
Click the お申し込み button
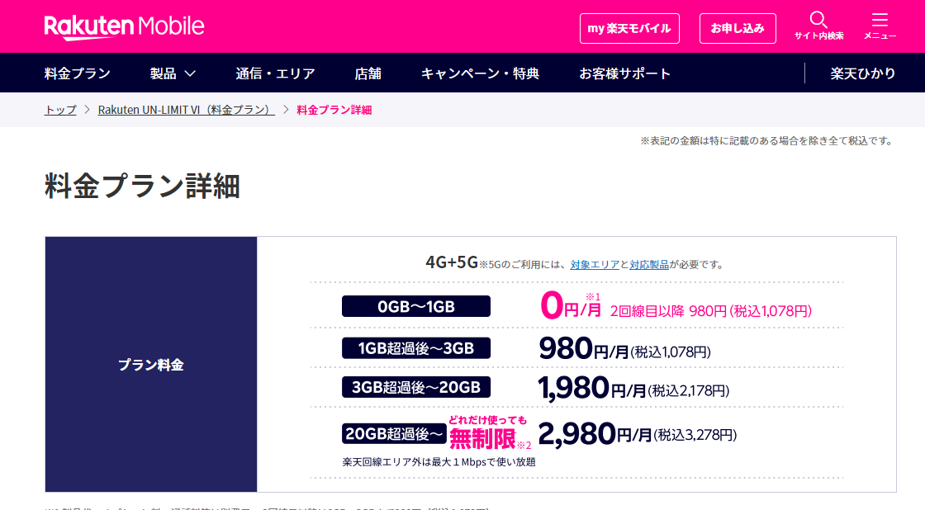tap(738, 28)
